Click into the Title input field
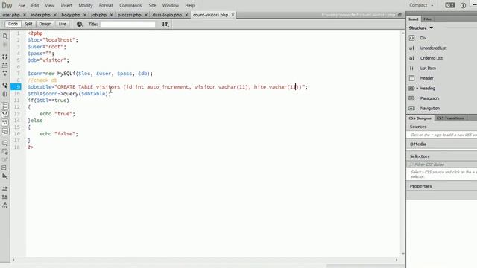The image size is (477, 268). click(x=127, y=24)
